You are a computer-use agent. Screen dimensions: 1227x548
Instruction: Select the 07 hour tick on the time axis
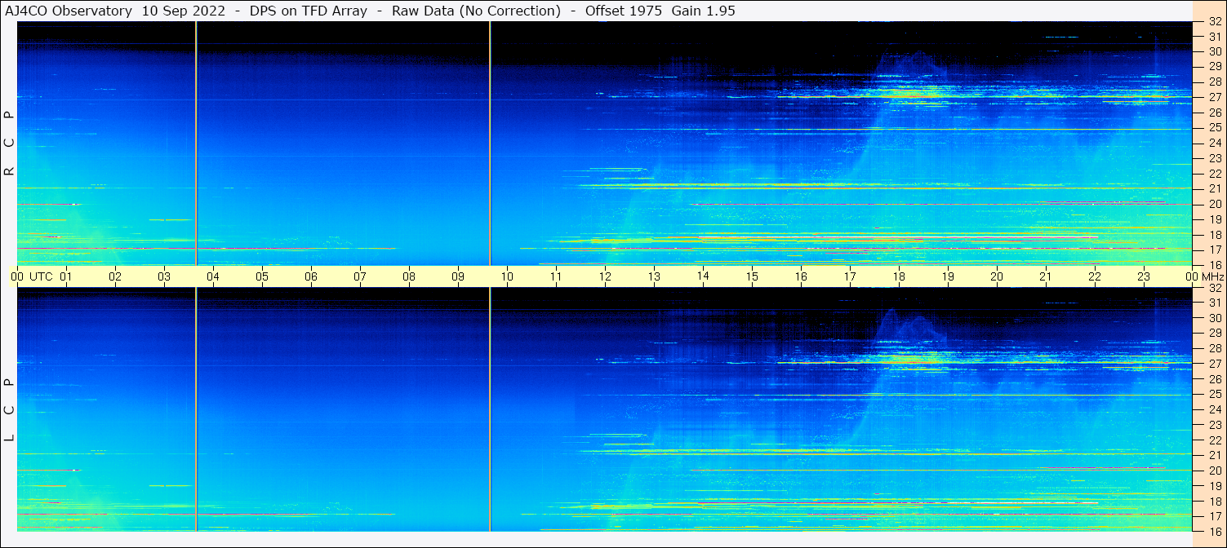click(x=360, y=277)
